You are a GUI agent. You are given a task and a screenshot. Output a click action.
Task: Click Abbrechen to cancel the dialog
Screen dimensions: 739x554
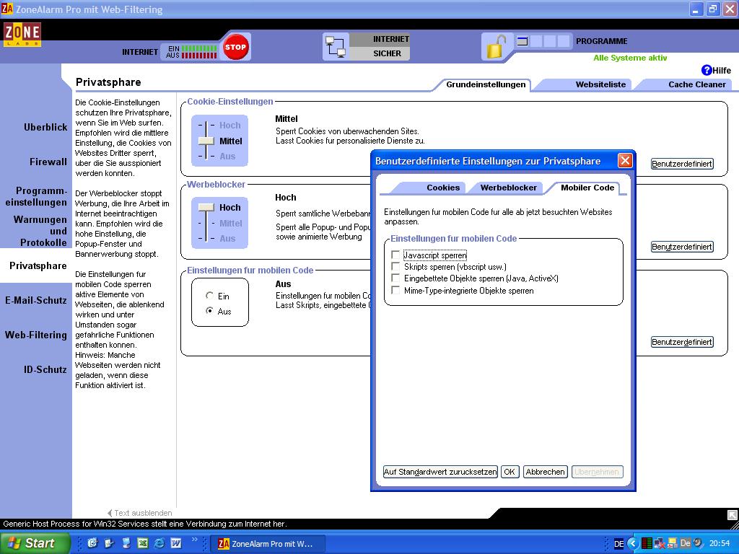point(545,472)
